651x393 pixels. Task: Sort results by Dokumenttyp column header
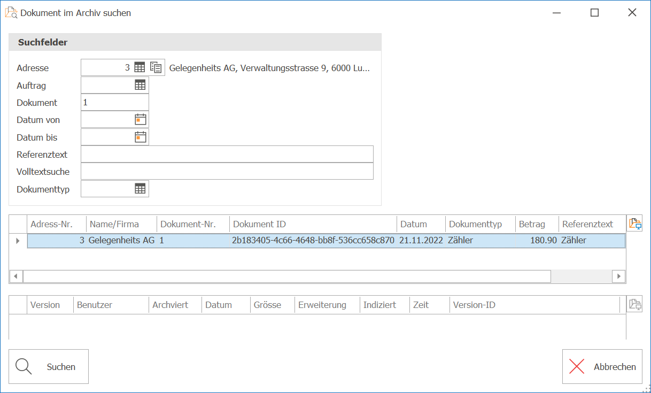point(480,224)
